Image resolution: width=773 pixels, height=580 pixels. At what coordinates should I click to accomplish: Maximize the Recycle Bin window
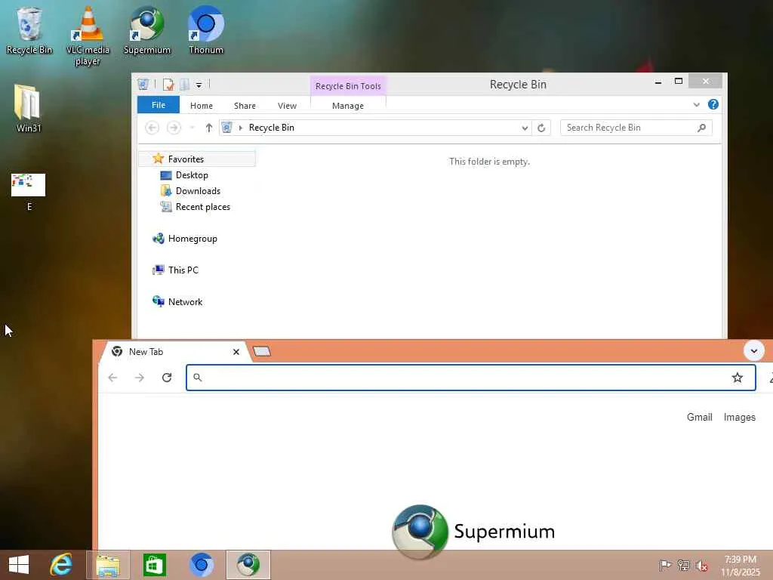click(x=679, y=81)
